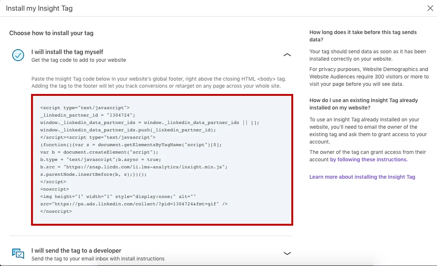Click the window._linkedin_data_partner_ids.push code line

tap(128, 130)
